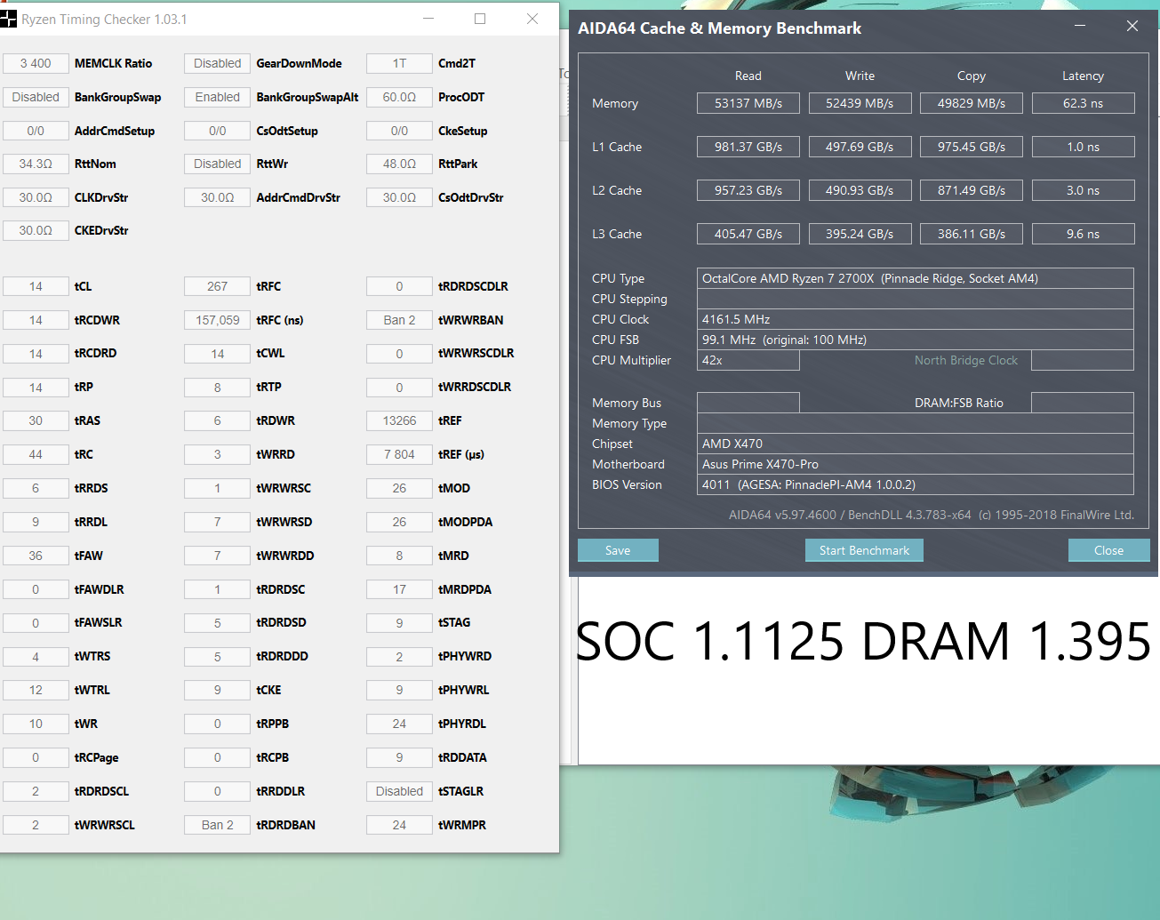Minimize the Ryzen Timing Checker window
This screenshot has width=1160, height=920.
point(428,19)
